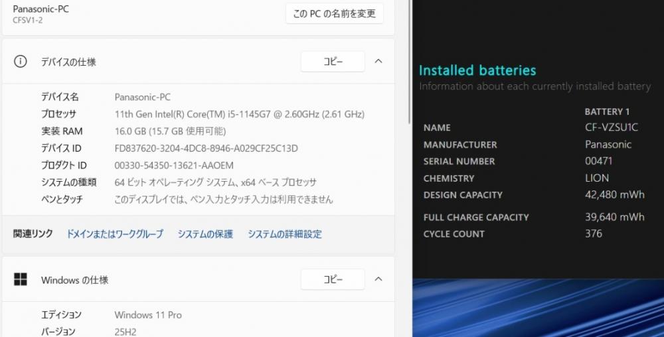Viewport: 664px width, 337px height.
Task: Select the device name value Panasonic-PC
Action: tap(142, 98)
